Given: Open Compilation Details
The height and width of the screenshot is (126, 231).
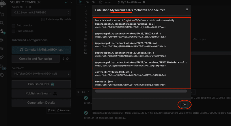Looking at the screenshot, I should click(x=41, y=102).
